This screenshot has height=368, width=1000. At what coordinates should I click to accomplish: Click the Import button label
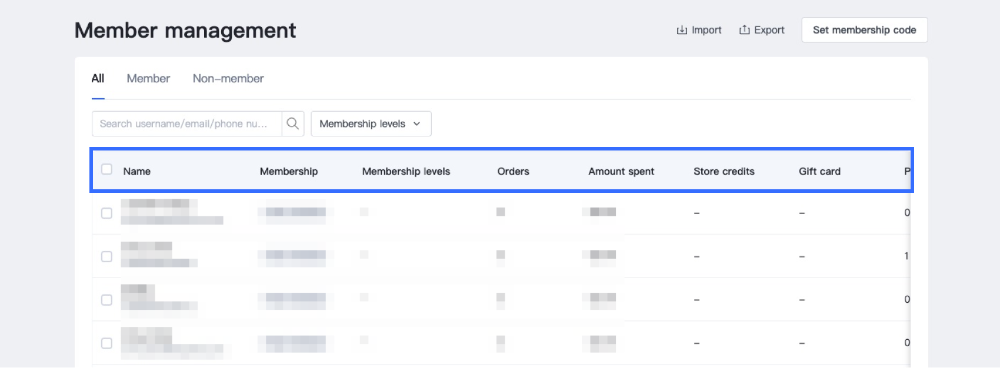[x=706, y=30]
